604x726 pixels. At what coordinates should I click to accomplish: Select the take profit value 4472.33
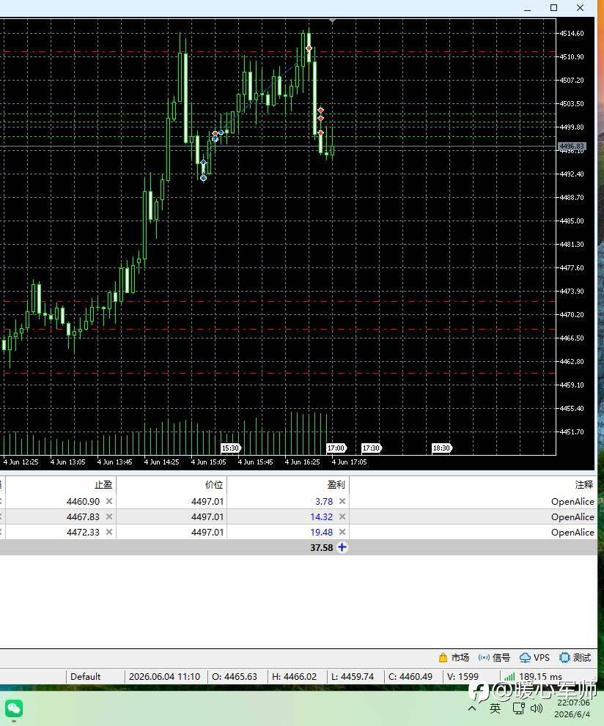(x=83, y=532)
